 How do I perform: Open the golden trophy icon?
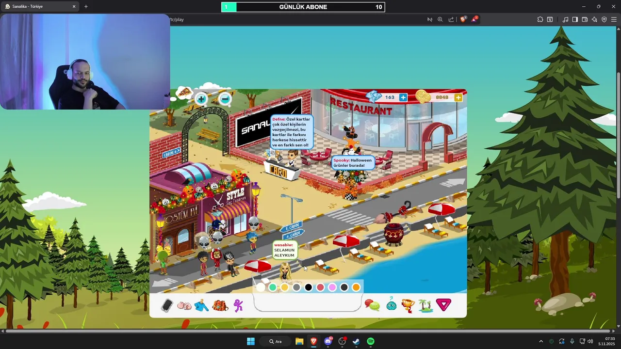pos(408,305)
